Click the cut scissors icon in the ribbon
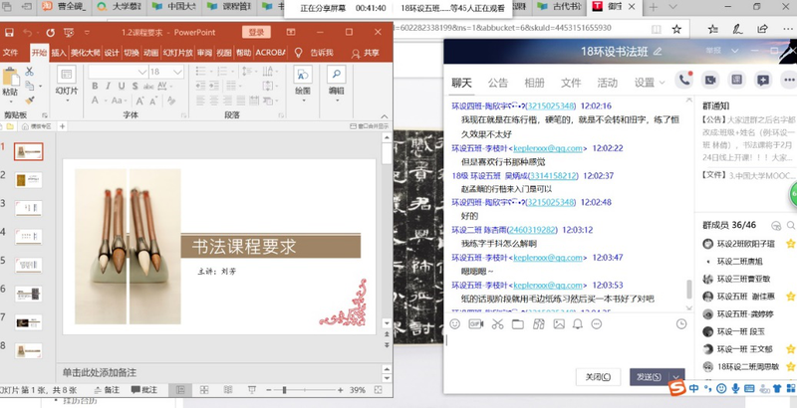 [x=30, y=72]
